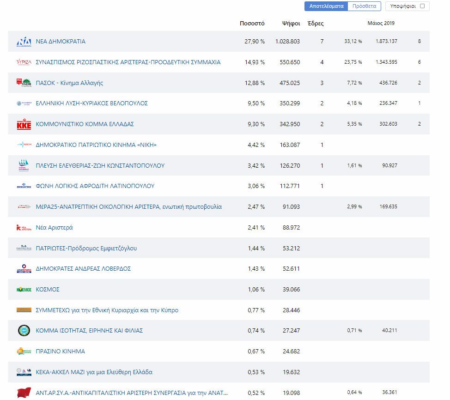Image resolution: width=450 pixels, height=400 pixels.
Task: Open ΚΕΚΑ-ΑΚΚΕΛ ΜΑΖΙ για μια Ελεύθερη Ελλάδα link
Action: (94, 372)
